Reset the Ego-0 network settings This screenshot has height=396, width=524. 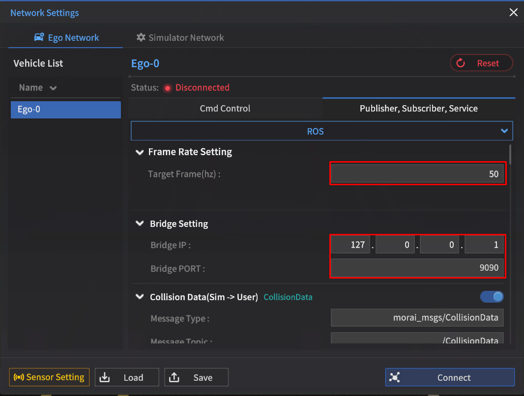tap(481, 63)
